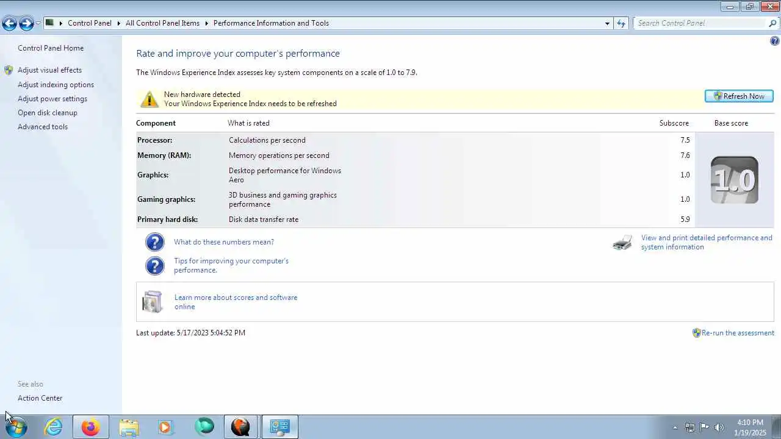Click the Forward arrow navigation button
This screenshot has height=439, width=781.
(x=26, y=23)
